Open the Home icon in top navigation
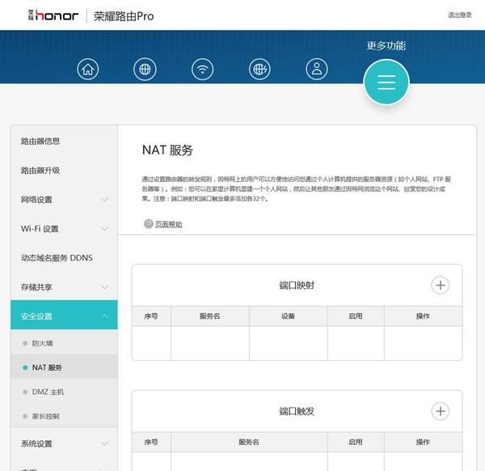Image resolution: width=485 pixels, height=471 pixels. point(88,69)
